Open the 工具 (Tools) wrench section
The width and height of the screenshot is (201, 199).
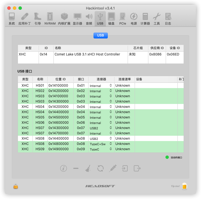click(157, 19)
